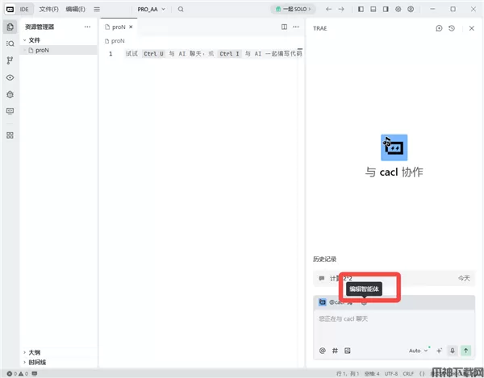Click the # context icon
This screenshot has height=378, width=484.
[x=335, y=351]
